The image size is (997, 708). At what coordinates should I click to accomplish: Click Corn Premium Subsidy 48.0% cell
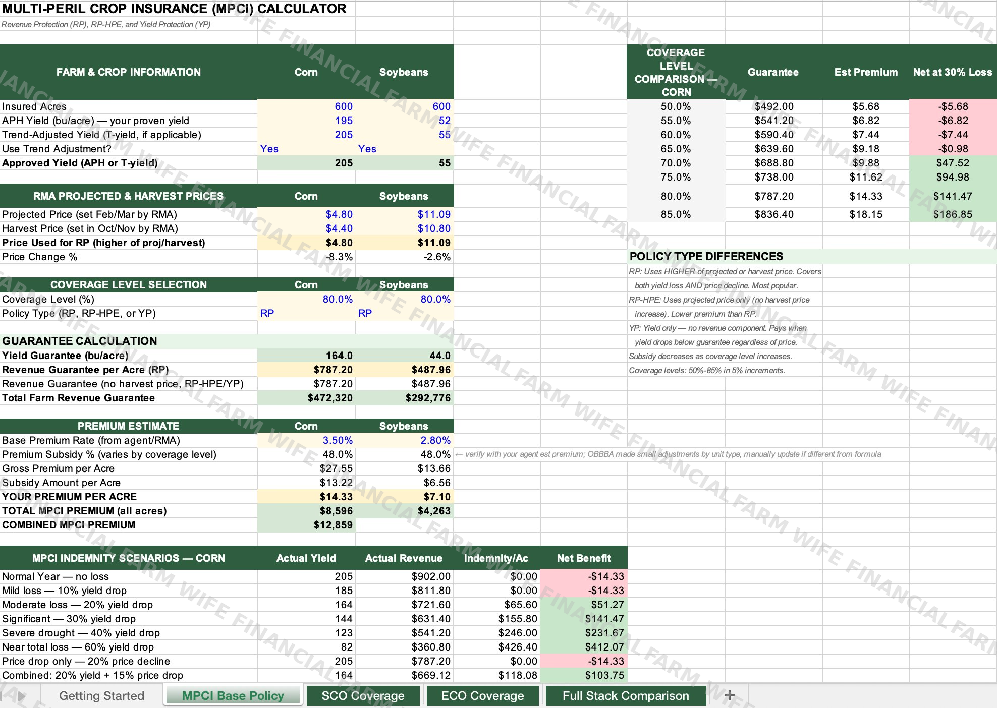point(307,454)
